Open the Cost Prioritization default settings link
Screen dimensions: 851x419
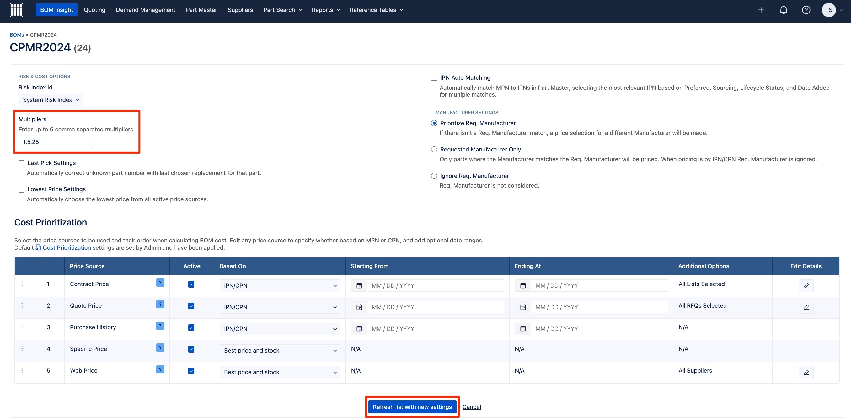point(63,248)
